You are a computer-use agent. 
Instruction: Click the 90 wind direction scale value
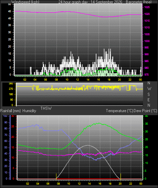coord(12,100)
